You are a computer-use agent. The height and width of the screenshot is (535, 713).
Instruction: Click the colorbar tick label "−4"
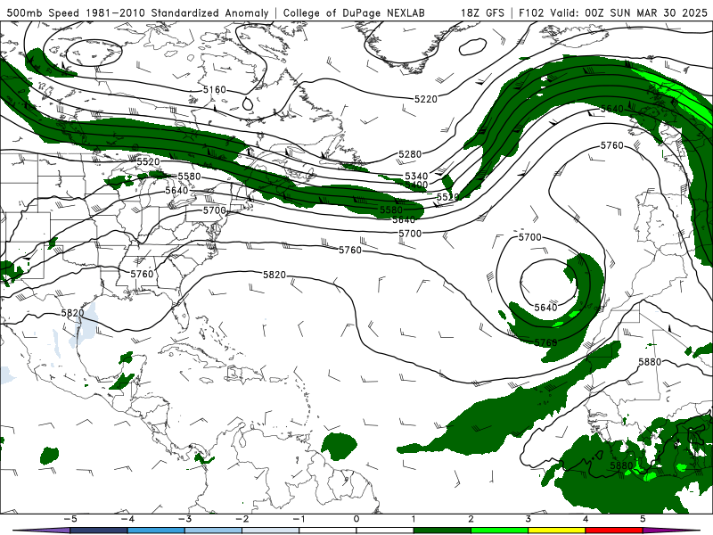pos(127,519)
